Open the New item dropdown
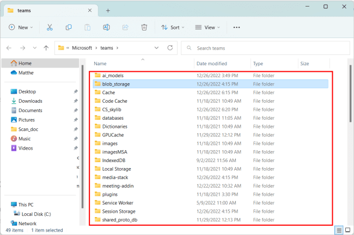Screen dimensions: 354x235 [21, 27]
